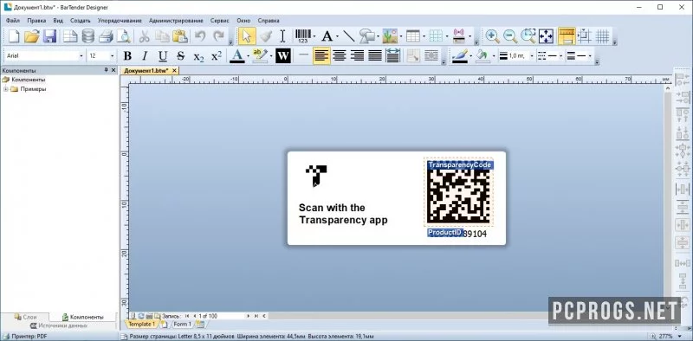Toggle Strikethrough formatting
The height and width of the screenshot is (341, 693).
point(180,56)
